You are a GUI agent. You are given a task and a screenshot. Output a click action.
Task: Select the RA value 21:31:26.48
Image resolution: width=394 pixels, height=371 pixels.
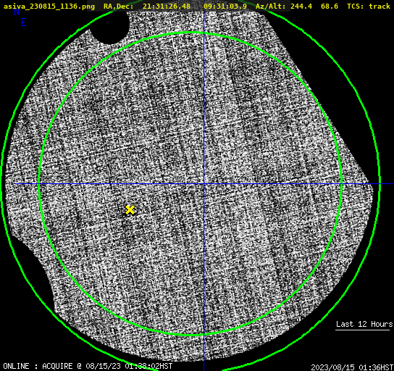click(167, 6)
